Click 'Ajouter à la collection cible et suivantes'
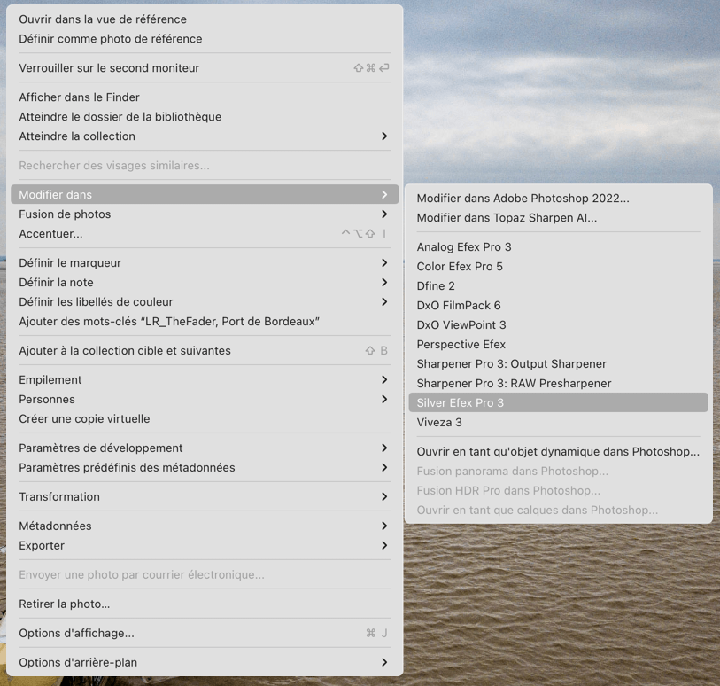 tap(205, 351)
